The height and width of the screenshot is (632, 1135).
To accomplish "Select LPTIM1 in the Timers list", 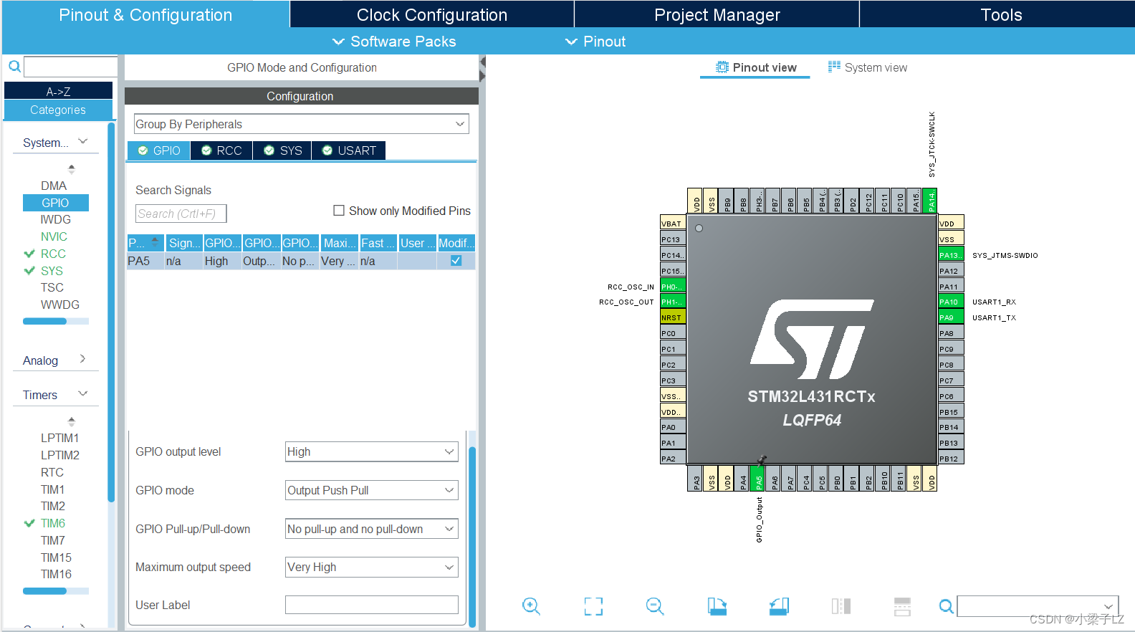I will [x=59, y=438].
